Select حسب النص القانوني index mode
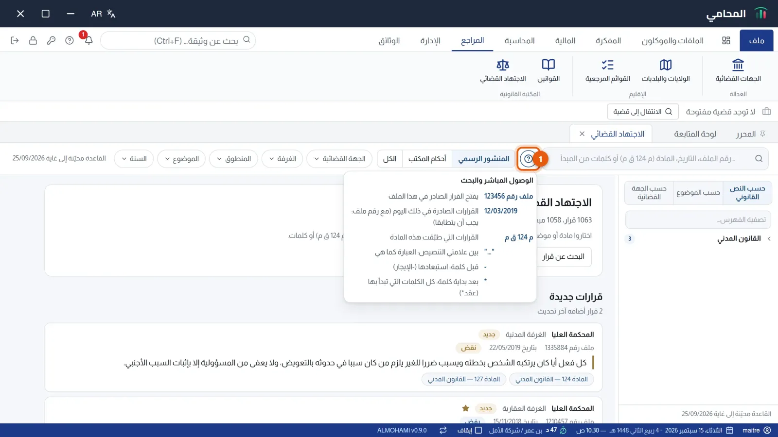Image resolution: width=778 pixels, height=437 pixels. coord(747,193)
